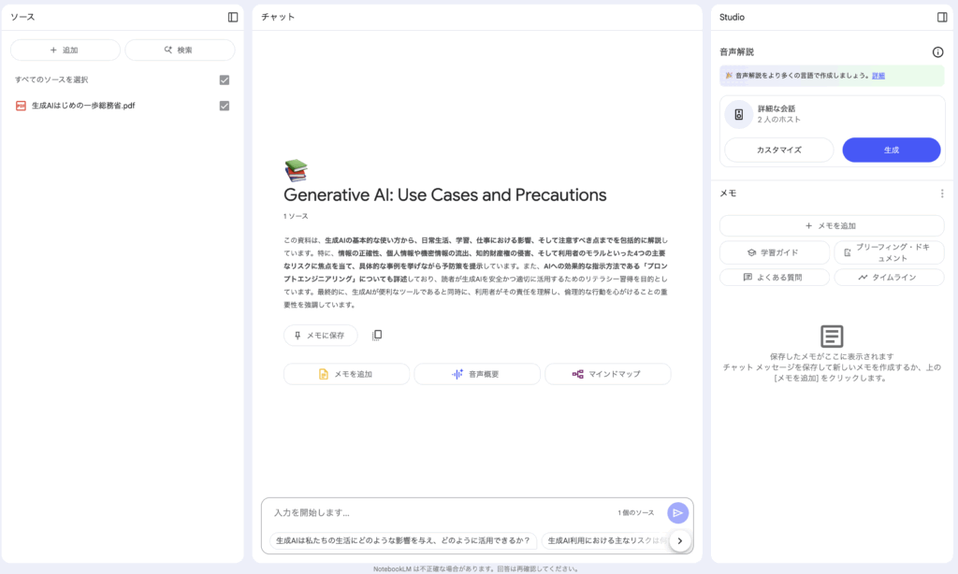Open the カスタマイズ customize options
The height and width of the screenshot is (574, 958).
coord(778,151)
